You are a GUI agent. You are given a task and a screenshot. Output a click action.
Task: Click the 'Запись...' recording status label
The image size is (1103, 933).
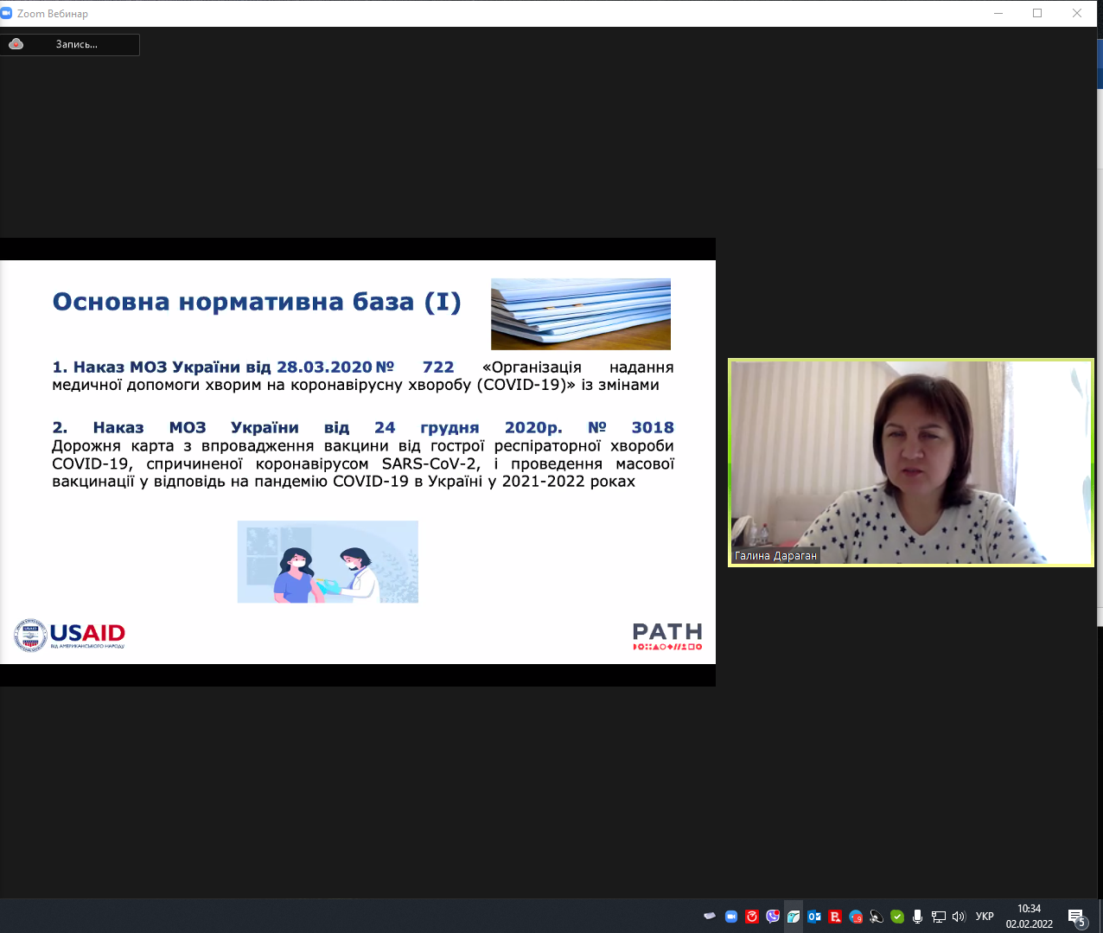pos(76,44)
